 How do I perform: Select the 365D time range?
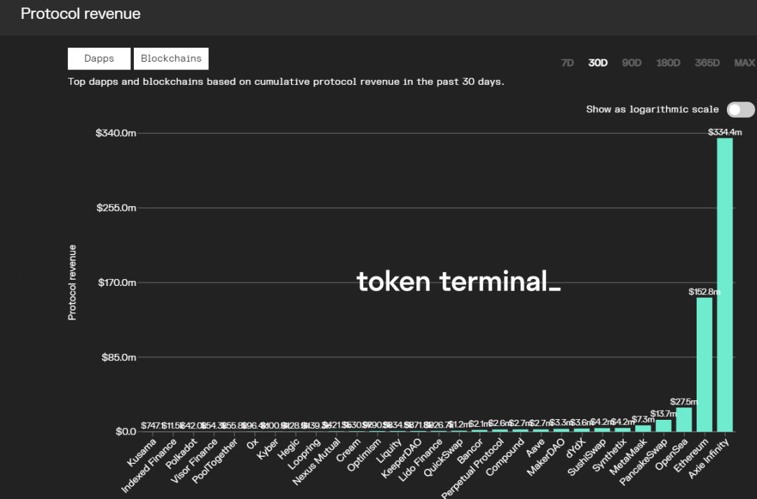coord(707,63)
